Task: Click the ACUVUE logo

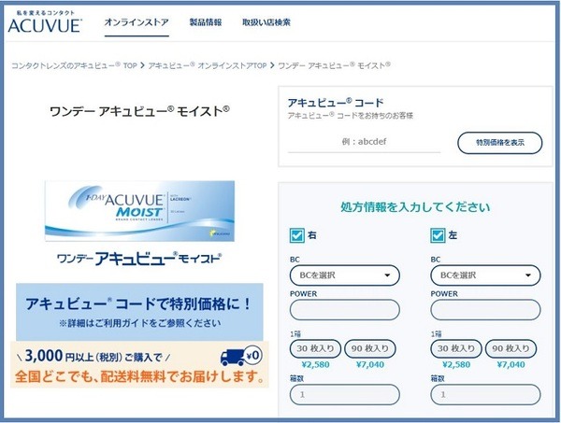Action: point(45,22)
